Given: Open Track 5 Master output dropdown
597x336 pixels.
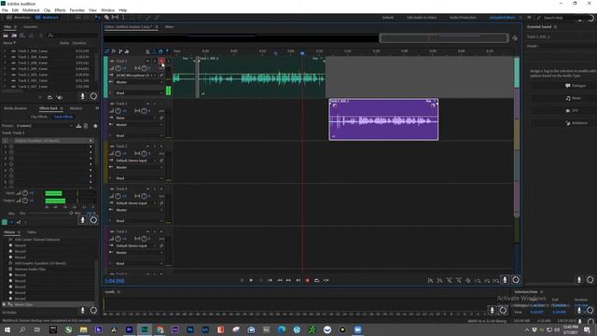Looking at the screenshot, I should (x=139, y=253).
